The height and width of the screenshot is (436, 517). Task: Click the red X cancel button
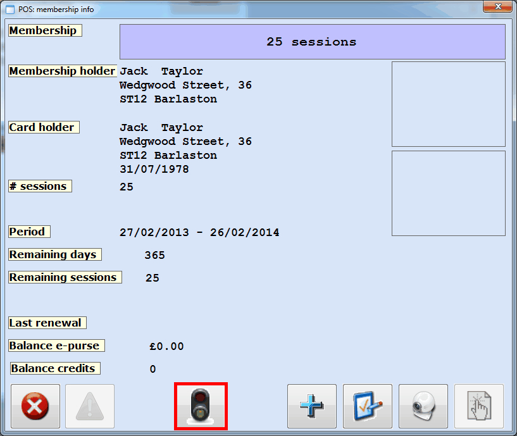(x=35, y=406)
